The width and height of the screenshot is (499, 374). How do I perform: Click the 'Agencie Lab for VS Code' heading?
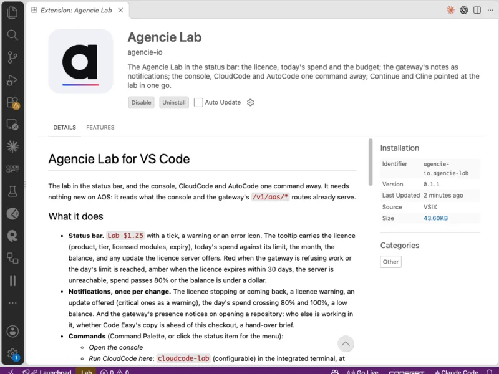click(x=119, y=159)
